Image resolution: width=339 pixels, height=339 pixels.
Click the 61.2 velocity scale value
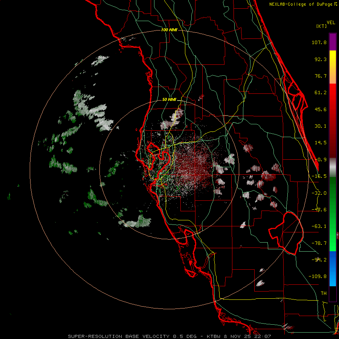[x=321, y=93]
